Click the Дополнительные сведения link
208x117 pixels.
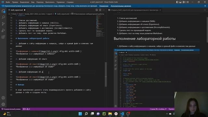pyautogui.click(x=121, y=6)
